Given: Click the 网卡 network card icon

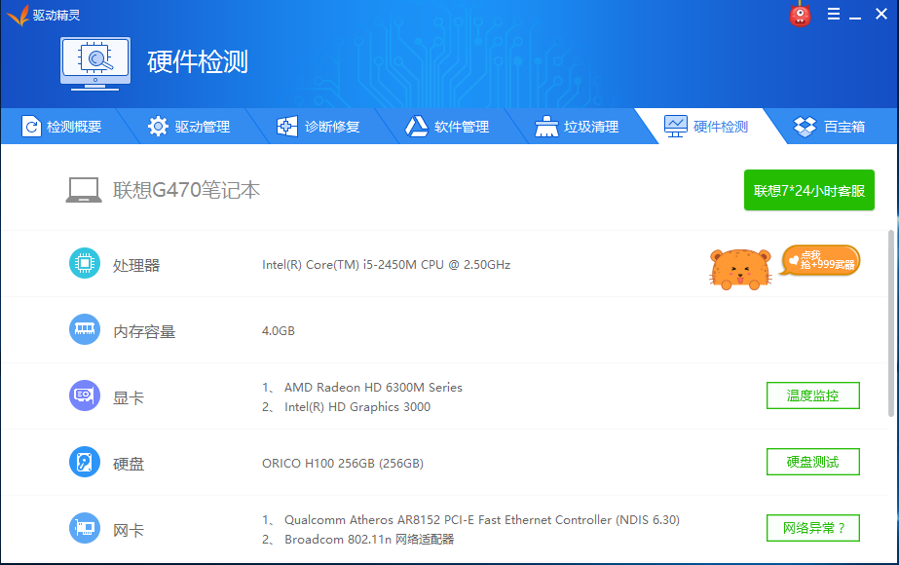Looking at the screenshot, I should pyautogui.click(x=85, y=528).
